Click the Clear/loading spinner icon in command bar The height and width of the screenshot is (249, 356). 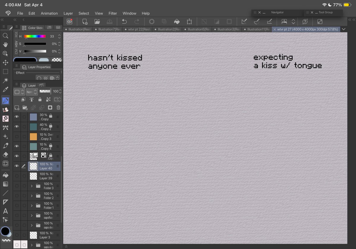pos(152,22)
